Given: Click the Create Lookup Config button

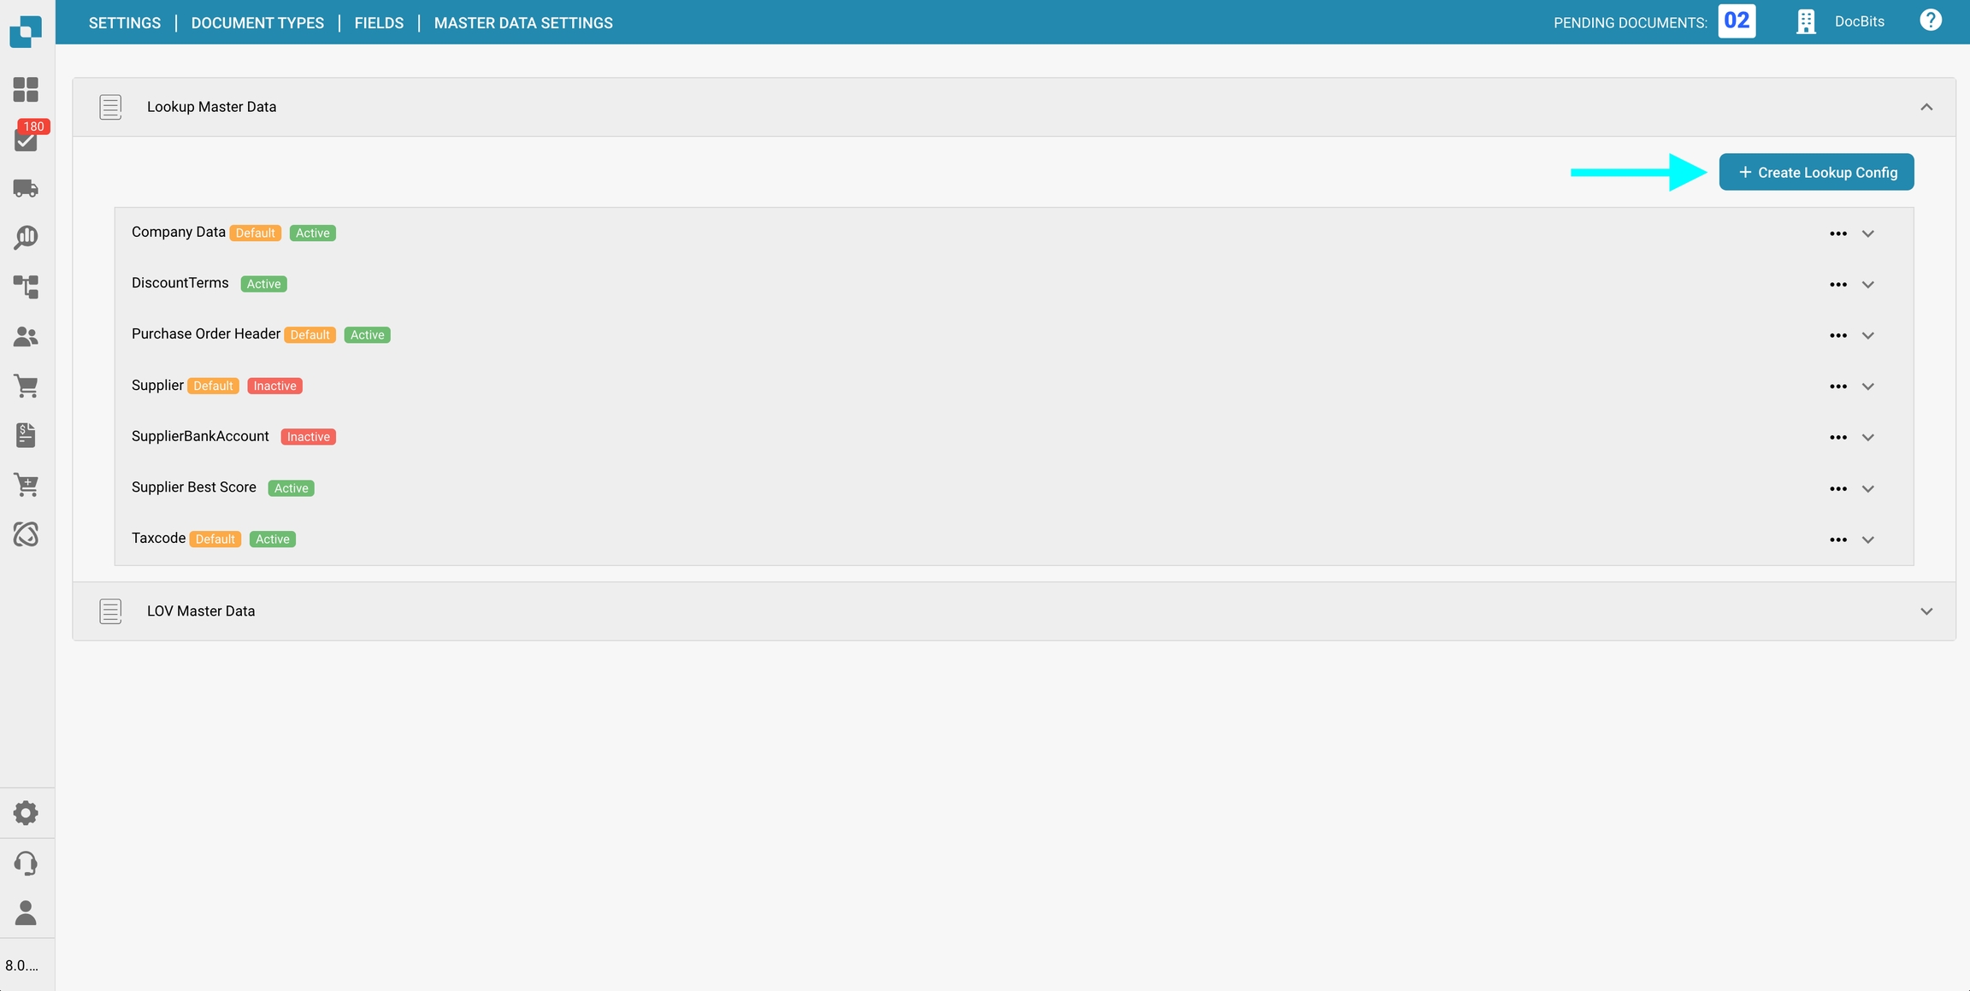Looking at the screenshot, I should [x=1816, y=173].
